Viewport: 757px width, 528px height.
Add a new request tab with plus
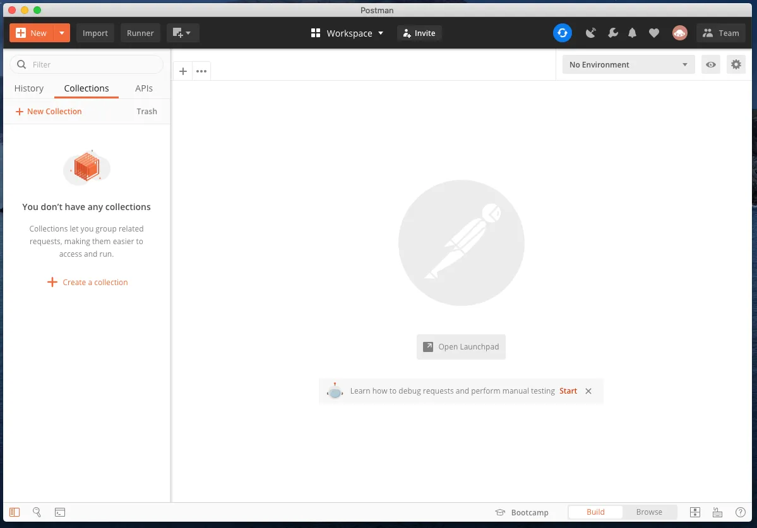[x=183, y=71]
